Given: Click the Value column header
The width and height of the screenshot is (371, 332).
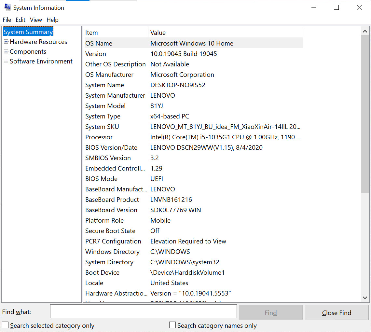Looking at the screenshot, I should (x=226, y=33).
